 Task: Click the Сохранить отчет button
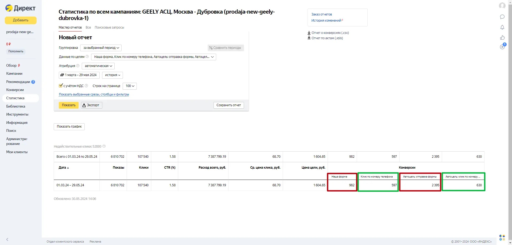pos(228,105)
